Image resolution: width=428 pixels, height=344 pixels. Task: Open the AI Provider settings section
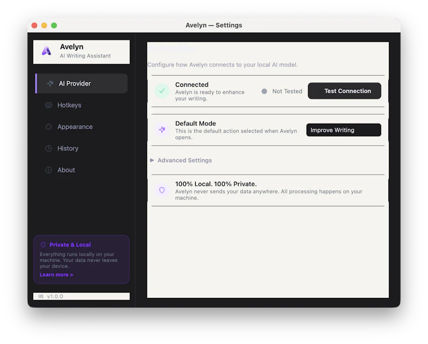click(82, 84)
